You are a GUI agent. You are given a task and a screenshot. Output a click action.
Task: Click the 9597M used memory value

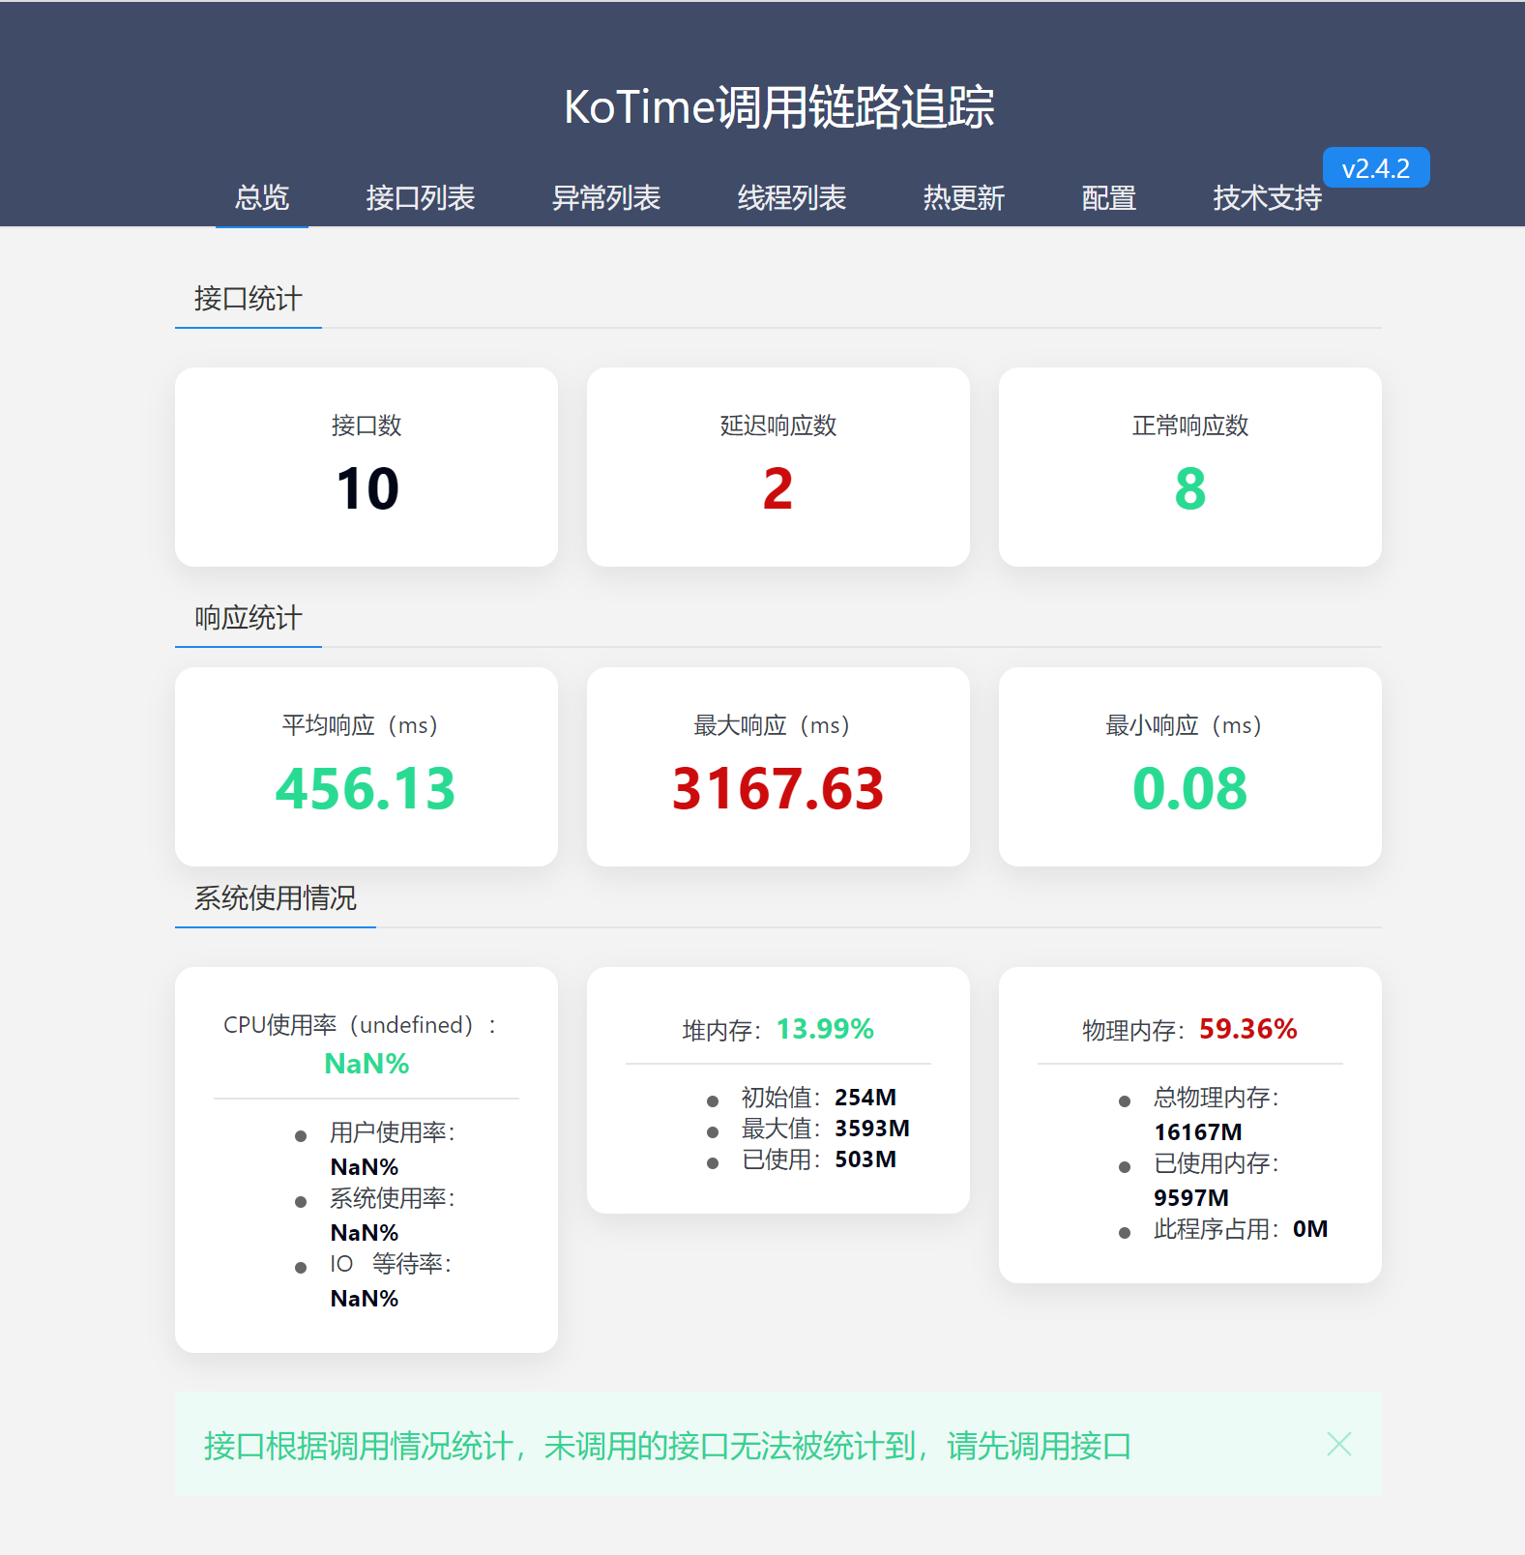point(1190,1198)
